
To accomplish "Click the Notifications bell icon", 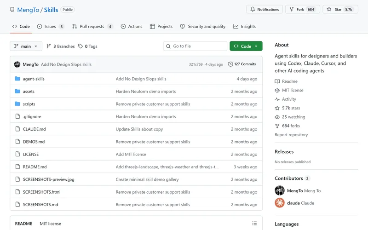I will [x=253, y=9].
